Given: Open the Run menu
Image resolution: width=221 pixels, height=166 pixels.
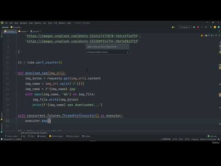Looking at the screenshot, I should point(45,23).
